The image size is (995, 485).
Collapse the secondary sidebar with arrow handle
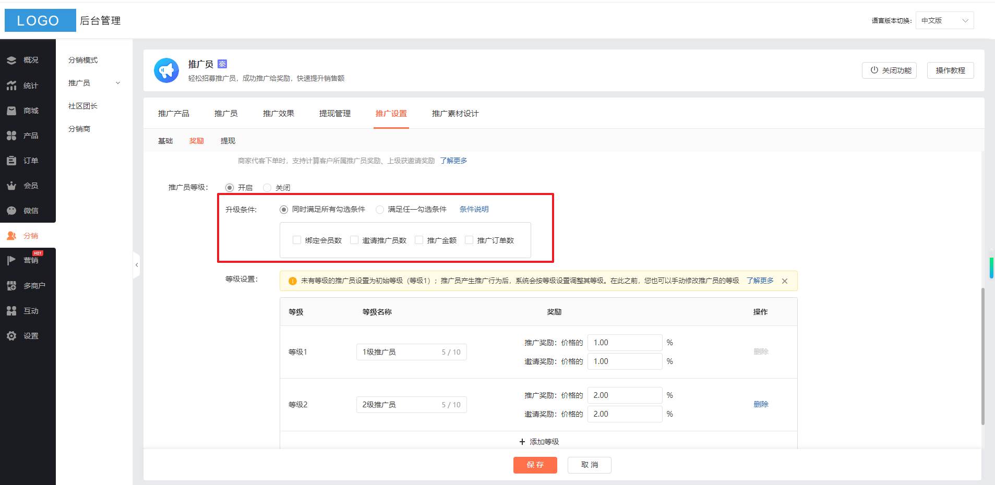click(137, 265)
